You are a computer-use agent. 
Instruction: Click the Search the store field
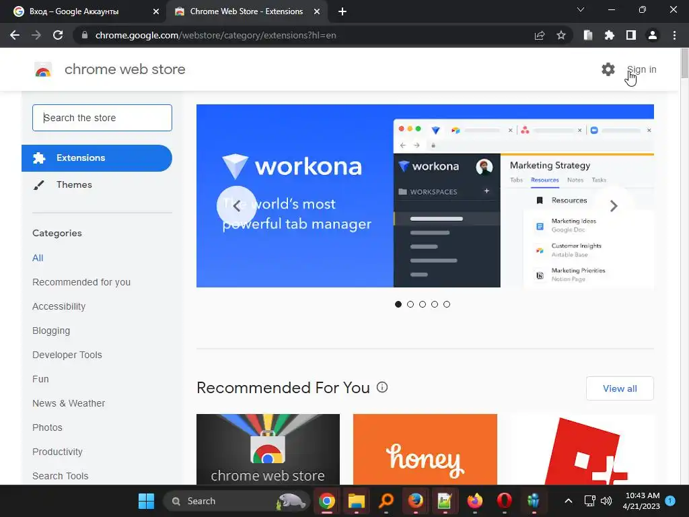(102, 118)
